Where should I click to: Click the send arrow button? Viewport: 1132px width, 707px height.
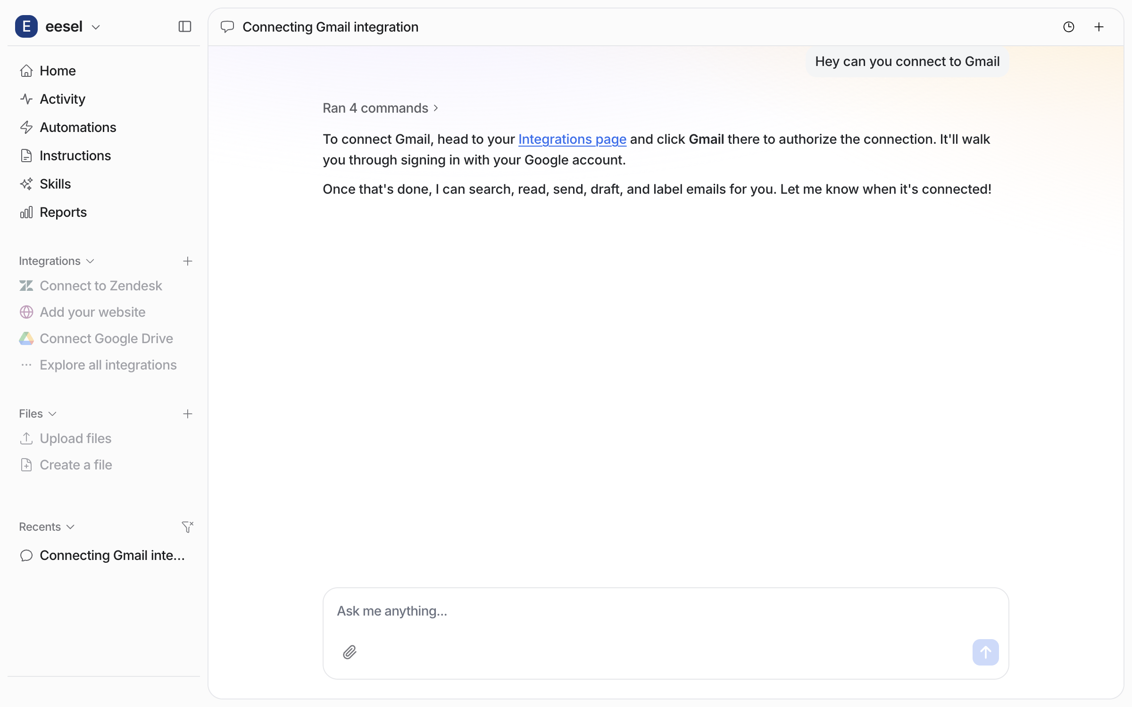tap(985, 652)
